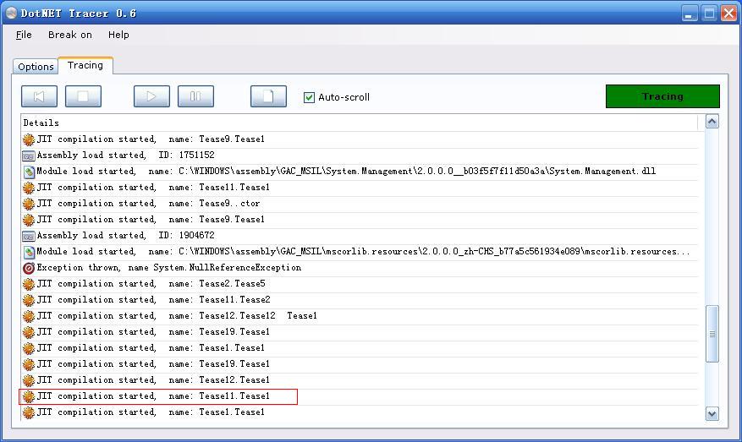Close the DotNET Tracer window

(x=728, y=14)
